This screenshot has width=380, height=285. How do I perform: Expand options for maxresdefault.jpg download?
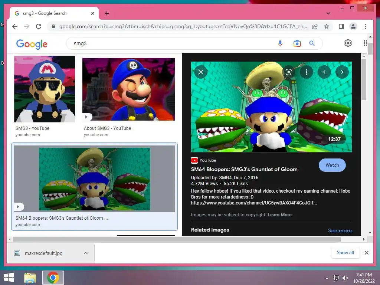(x=86, y=253)
